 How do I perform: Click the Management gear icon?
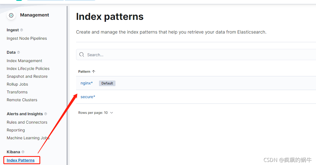(11, 15)
